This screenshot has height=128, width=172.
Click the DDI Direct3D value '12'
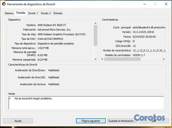coord(134,46)
